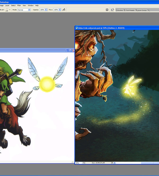The height and width of the screenshot is (176, 159).
Task: Switch to the Layer Comps tab
Action: coord(142,10)
